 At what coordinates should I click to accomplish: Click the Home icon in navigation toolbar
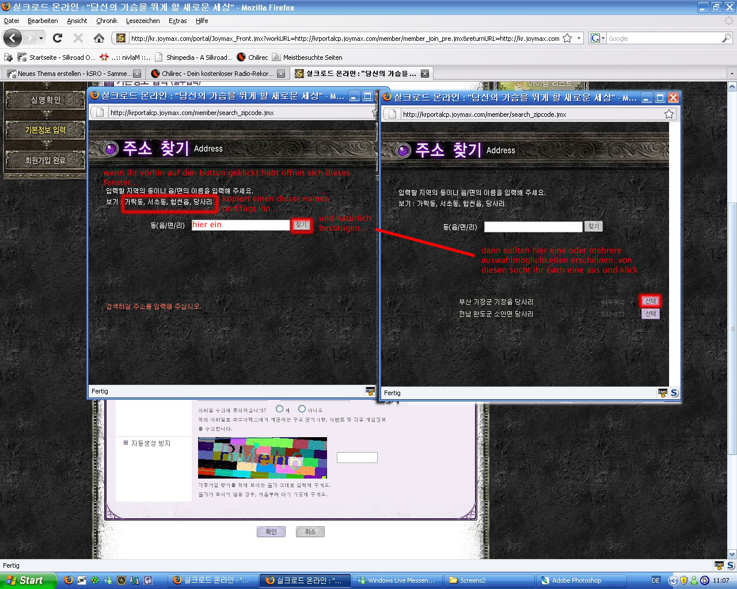pos(99,39)
